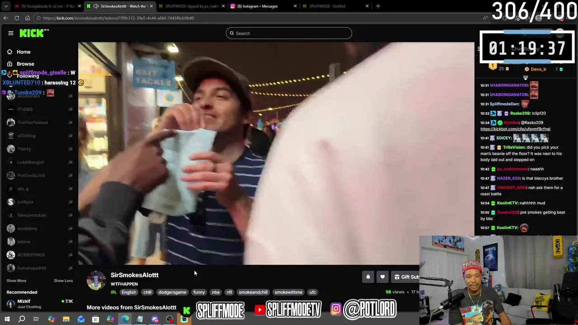This screenshot has width=578, height=325.
Task: Open SirSmokesAlottt channel name link
Action: tap(135, 275)
